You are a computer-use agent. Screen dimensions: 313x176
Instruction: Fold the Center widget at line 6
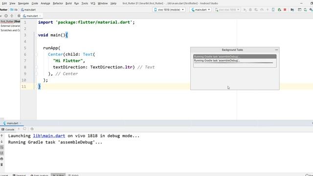click(37, 54)
